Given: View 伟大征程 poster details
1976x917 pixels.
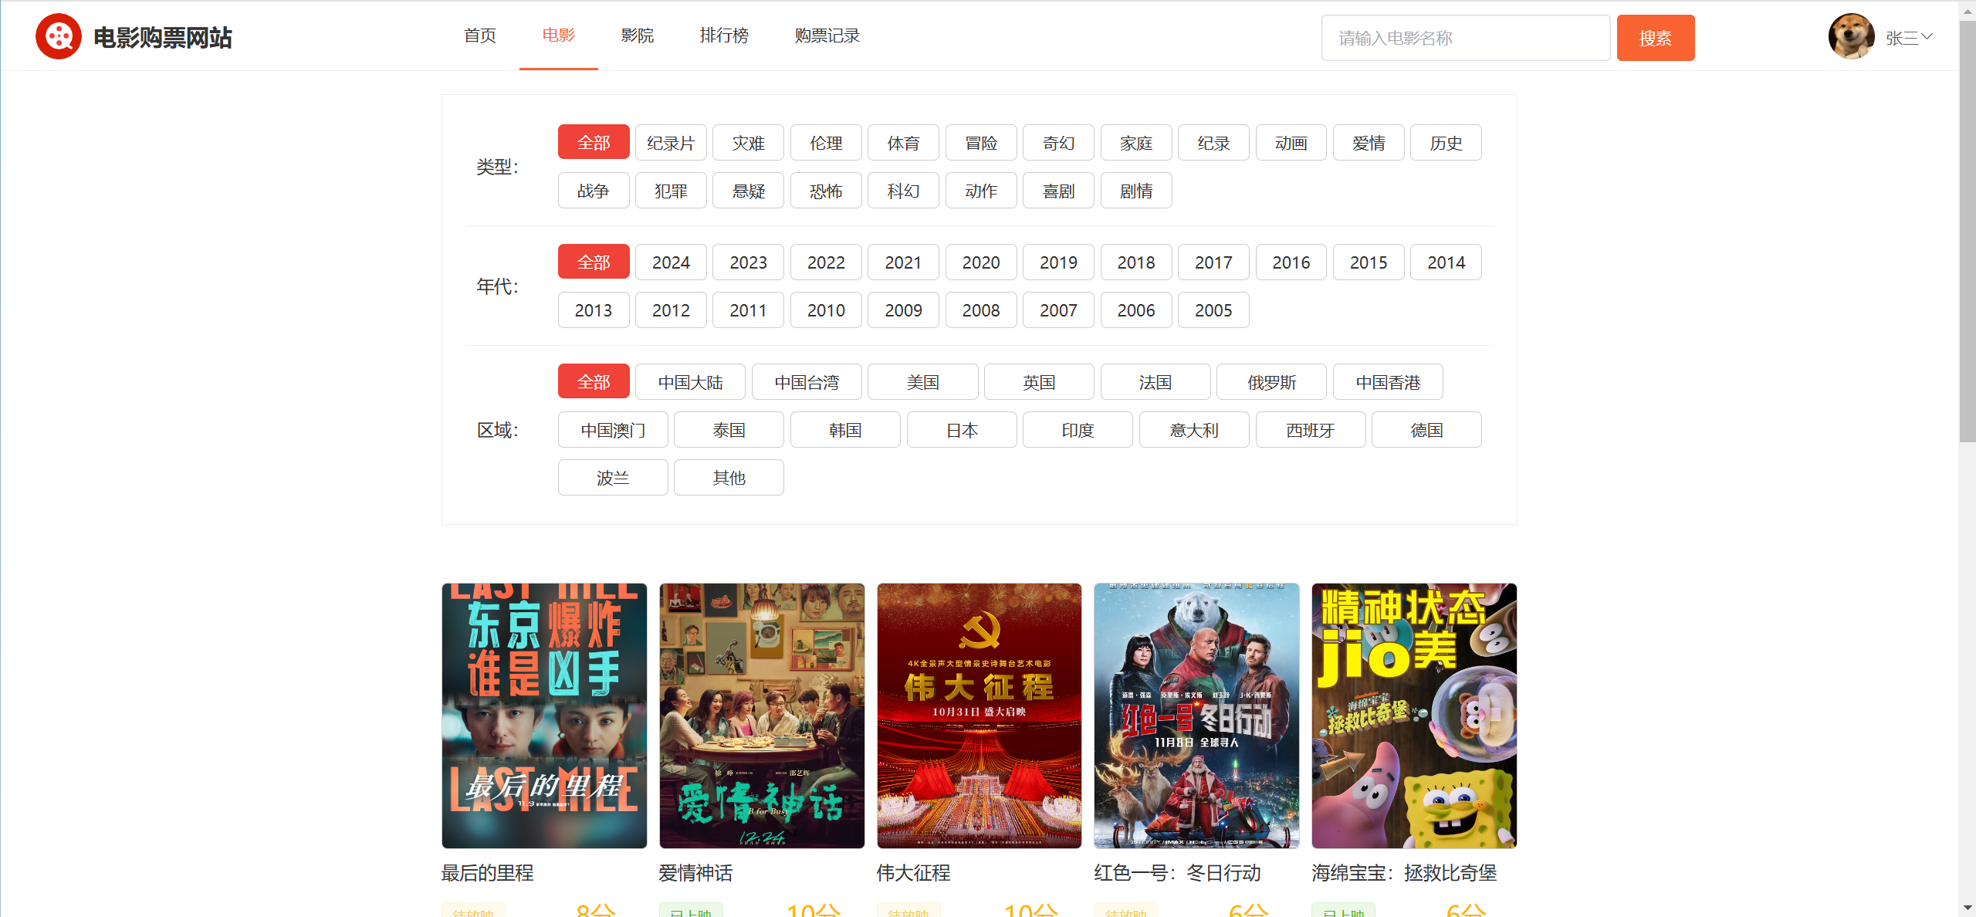Looking at the screenshot, I should pyautogui.click(x=979, y=716).
